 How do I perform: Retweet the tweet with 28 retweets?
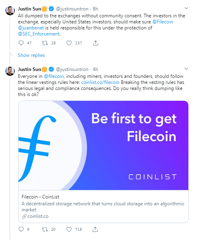tap(45, 43)
